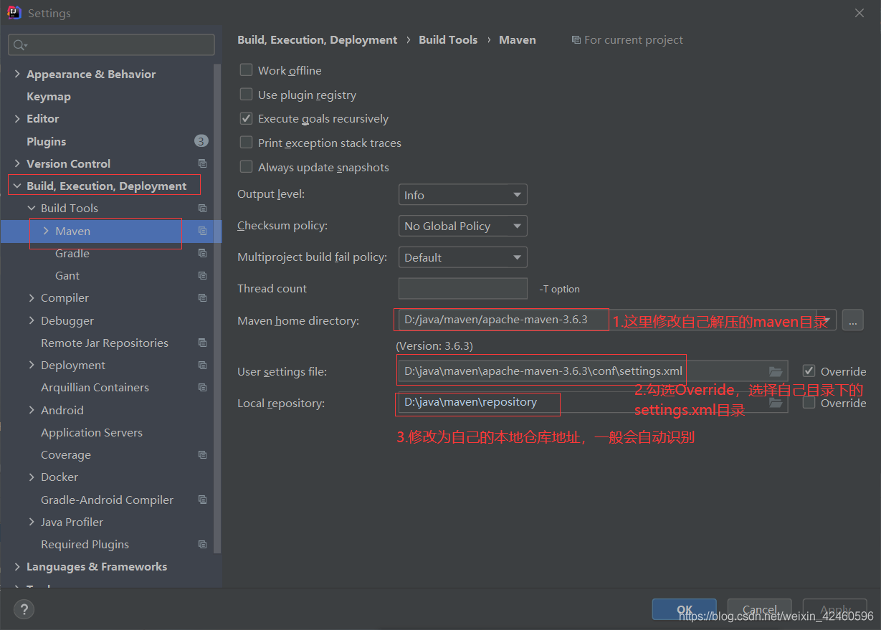Expand Languages & Frameworks section
The height and width of the screenshot is (630, 881).
(17, 566)
